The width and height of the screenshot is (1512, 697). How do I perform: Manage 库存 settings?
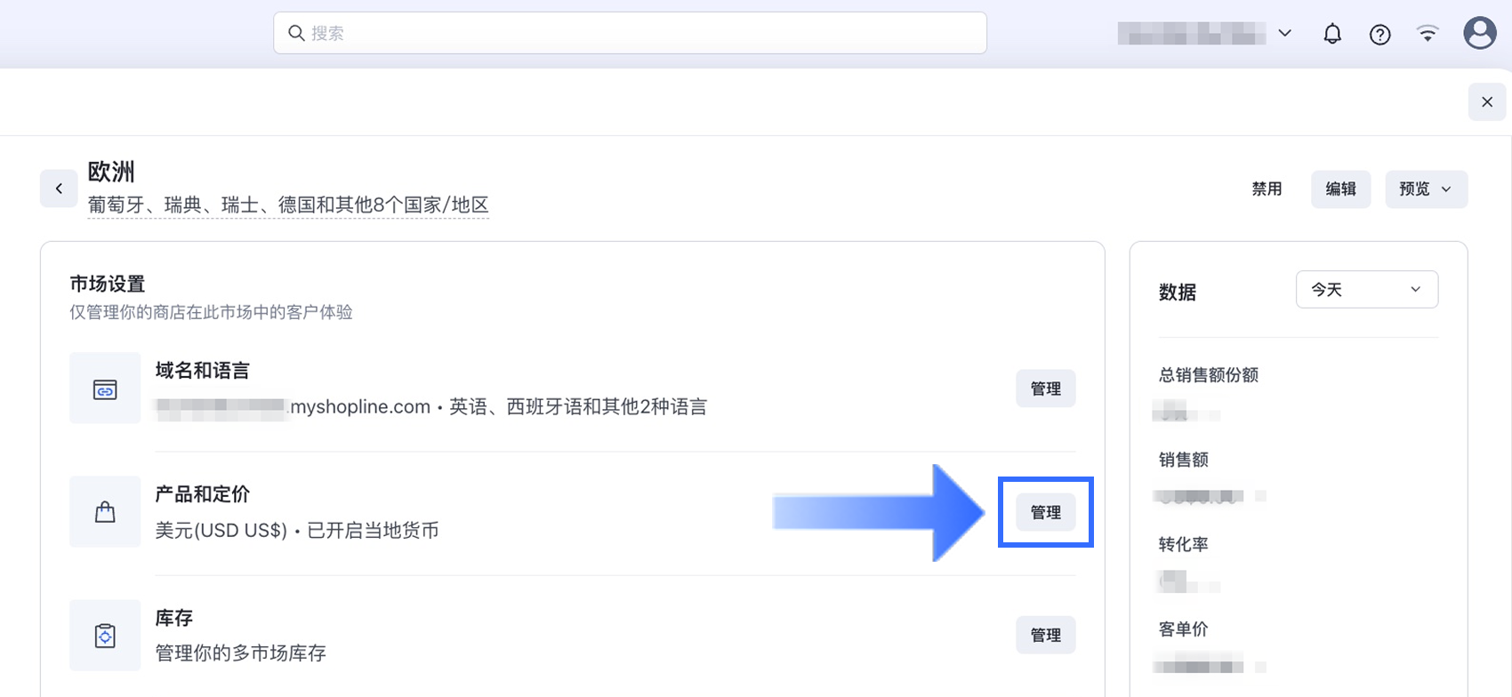(x=1045, y=635)
